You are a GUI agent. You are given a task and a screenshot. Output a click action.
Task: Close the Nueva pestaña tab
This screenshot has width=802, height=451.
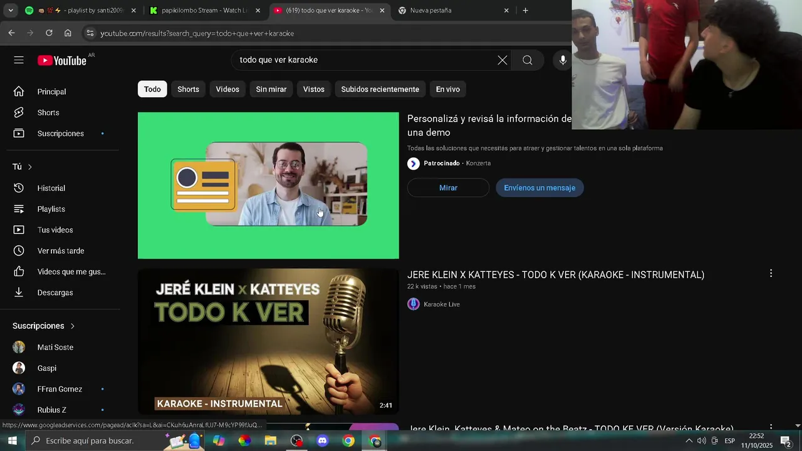tap(506, 11)
